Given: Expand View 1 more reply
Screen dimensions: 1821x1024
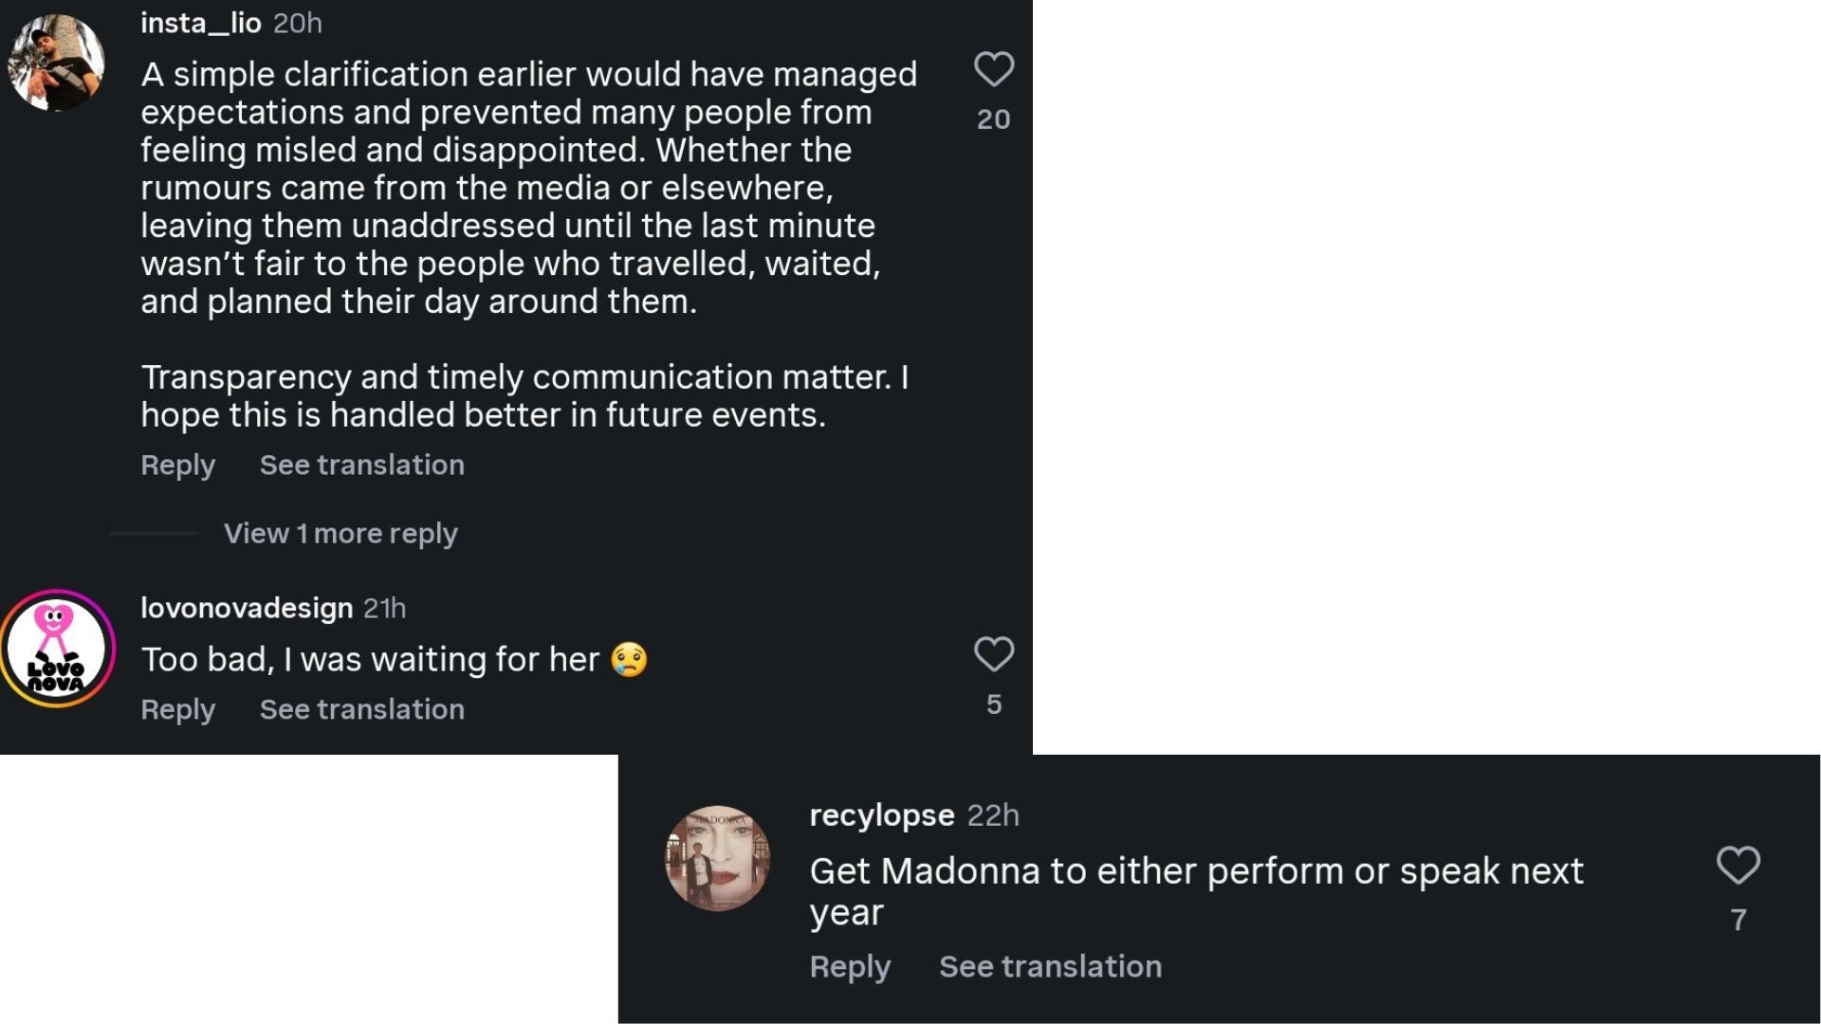Looking at the screenshot, I should [x=340, y=534].
